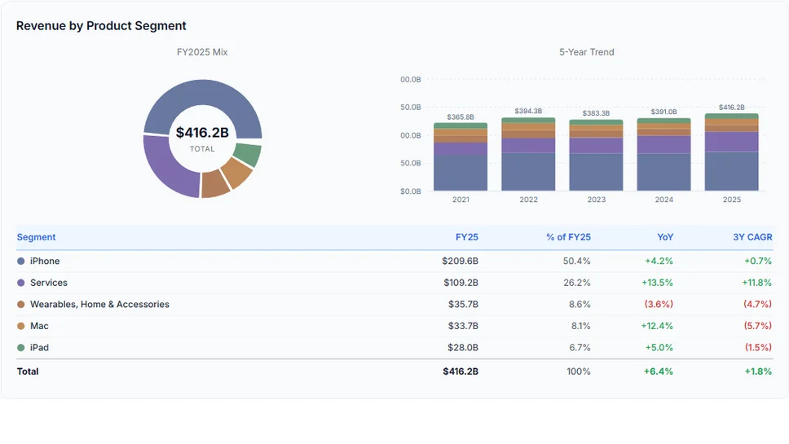
Task: Click the iPad green color dot
Action: [x=20, y=347]
